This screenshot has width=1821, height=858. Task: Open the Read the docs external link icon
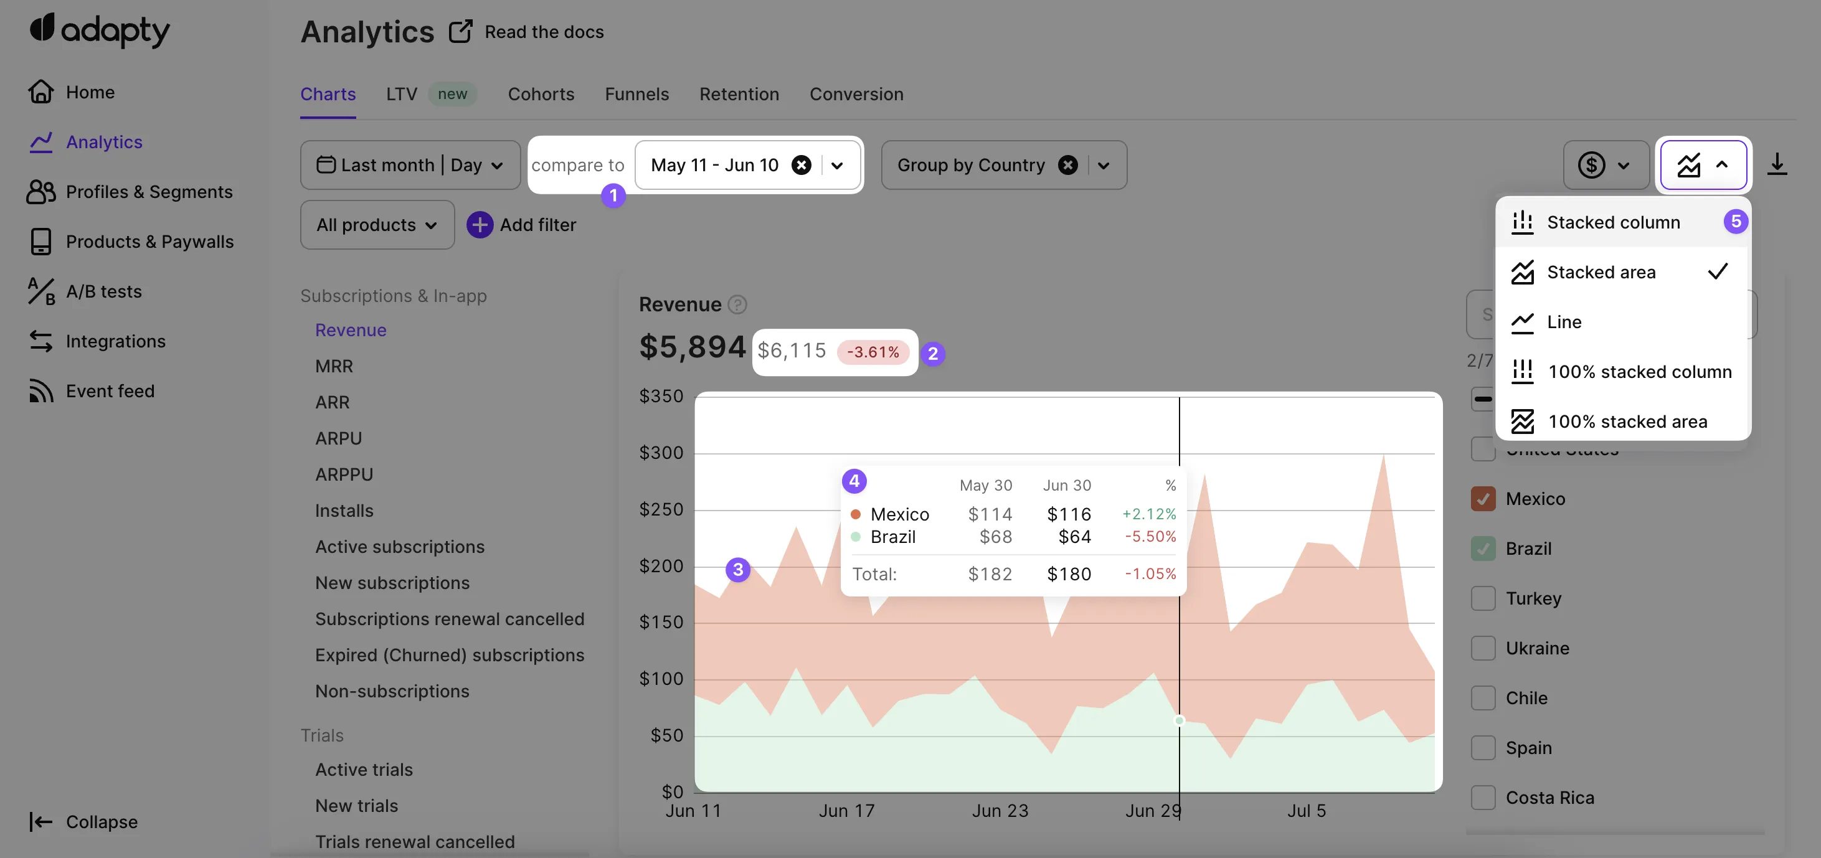click(460, 32)
